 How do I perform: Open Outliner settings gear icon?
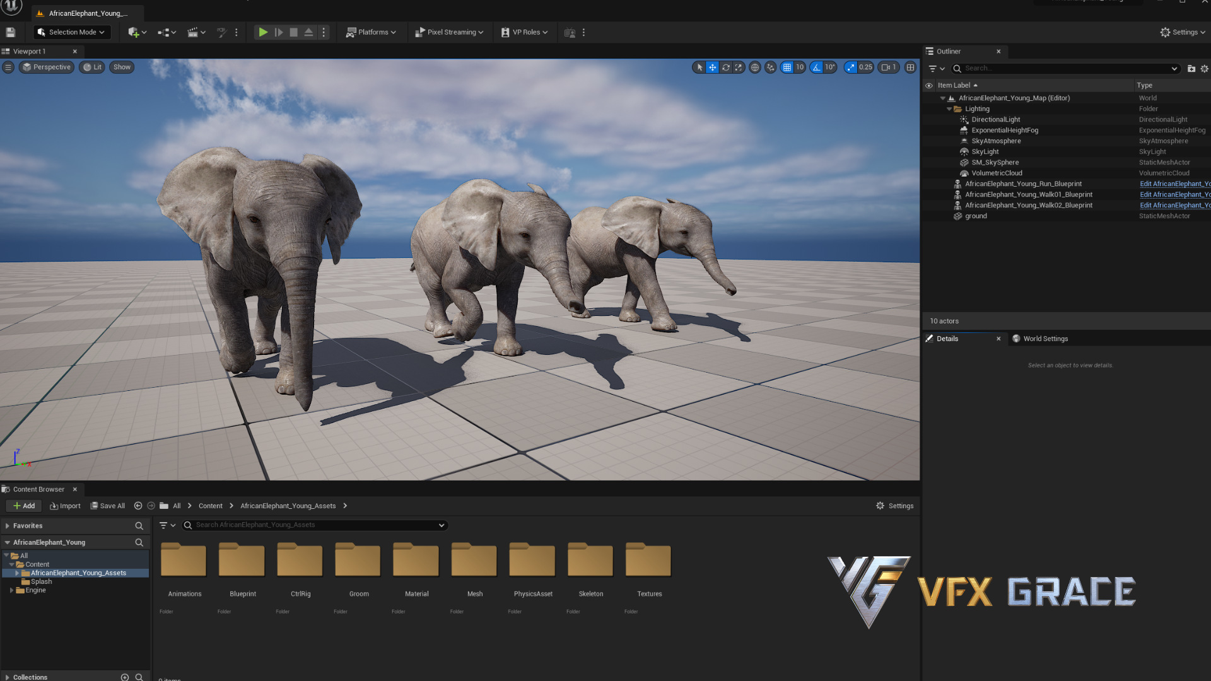(1204, 69)
